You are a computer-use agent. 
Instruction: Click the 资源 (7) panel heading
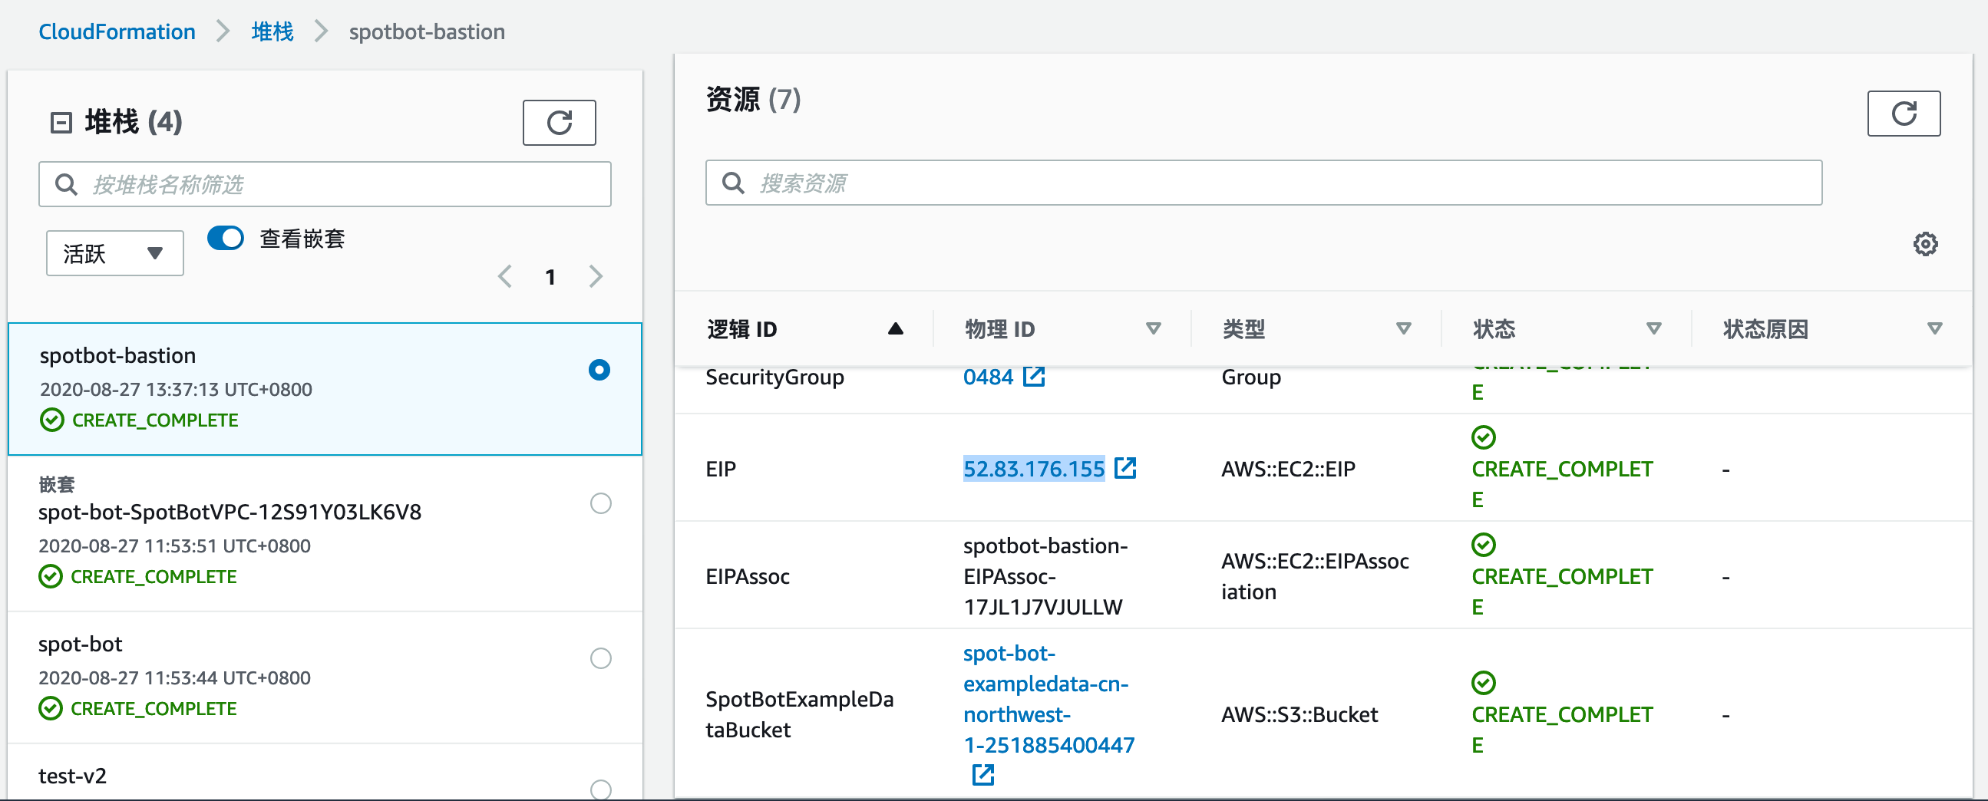pyautogui.click(x=753, y=100)
